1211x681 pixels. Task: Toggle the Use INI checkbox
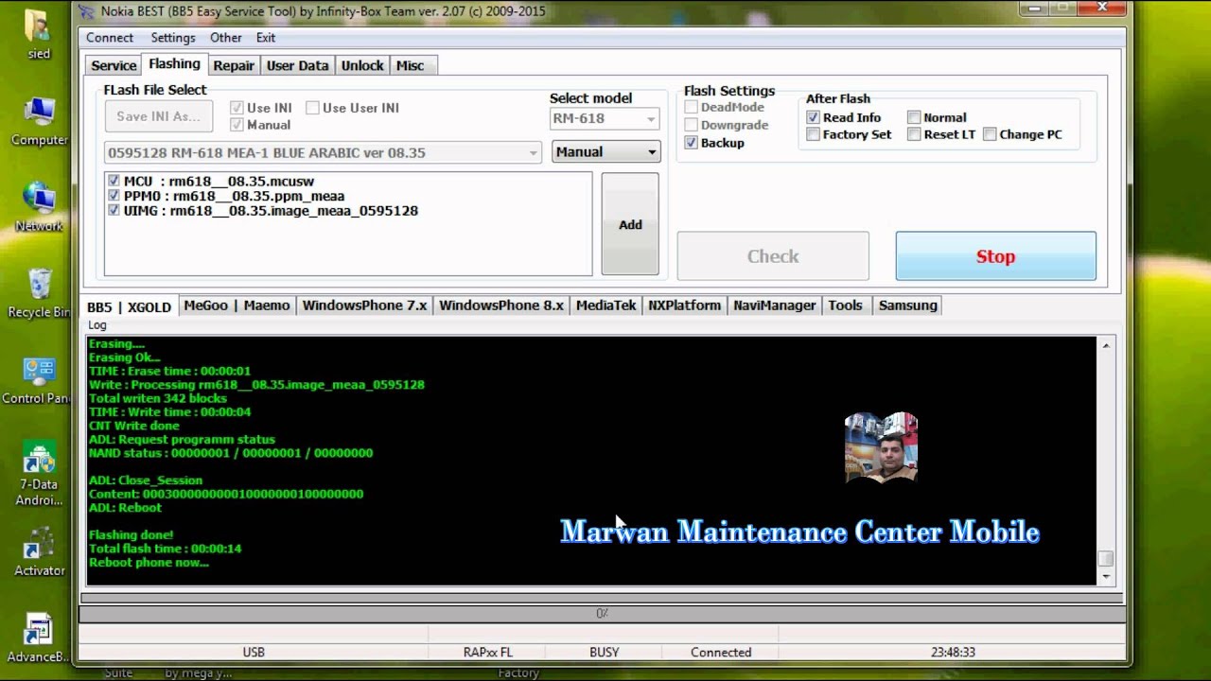click(237, 108)
